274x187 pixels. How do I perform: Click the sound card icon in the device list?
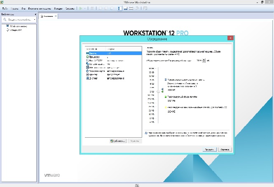(87, 71)
